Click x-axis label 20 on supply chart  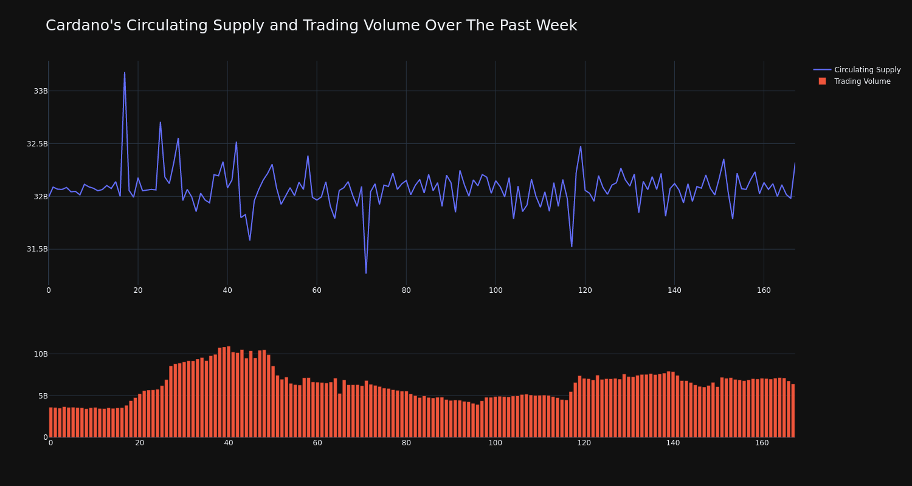pos(138,290)
